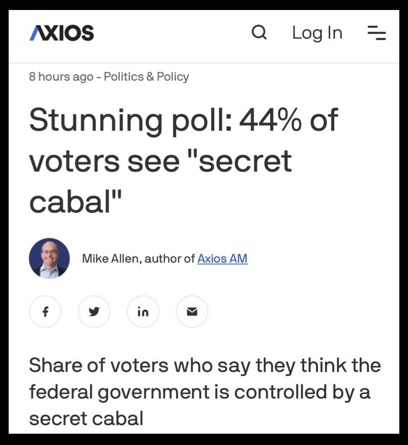Share the article on Facebook
Viewport: 408px width, 445px height.
[45, 312]
